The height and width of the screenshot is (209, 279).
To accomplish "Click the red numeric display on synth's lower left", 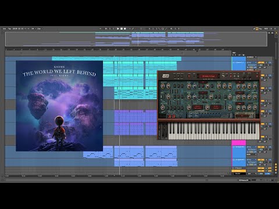I will point(171,116).
